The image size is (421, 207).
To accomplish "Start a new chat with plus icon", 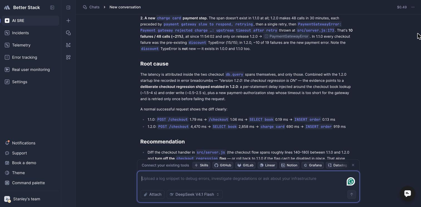I will [68, 21].
